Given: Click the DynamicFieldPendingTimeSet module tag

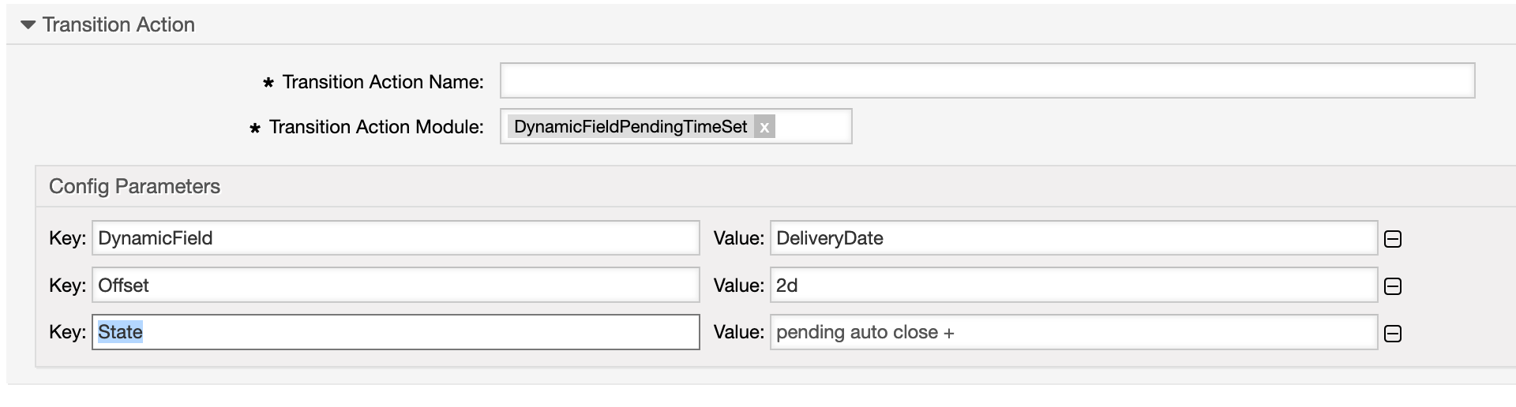Looking at the screenshot, I should pyautogui.click(x=630, y=127).
